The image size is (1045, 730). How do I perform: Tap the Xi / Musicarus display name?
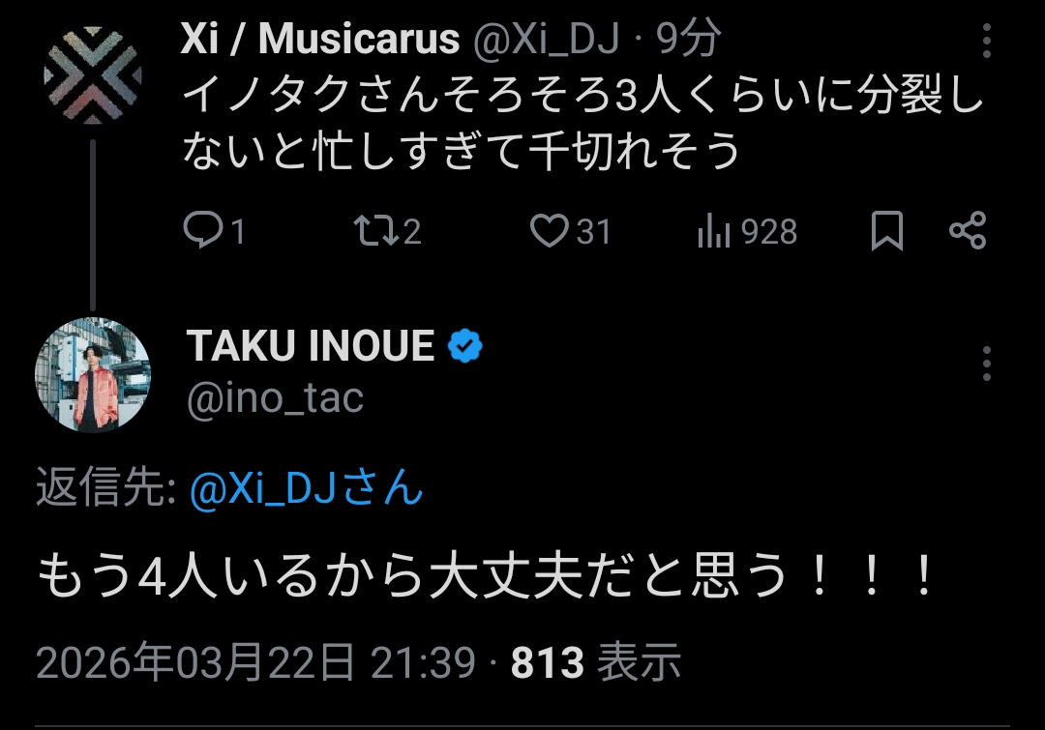click(x=319, y=39)
